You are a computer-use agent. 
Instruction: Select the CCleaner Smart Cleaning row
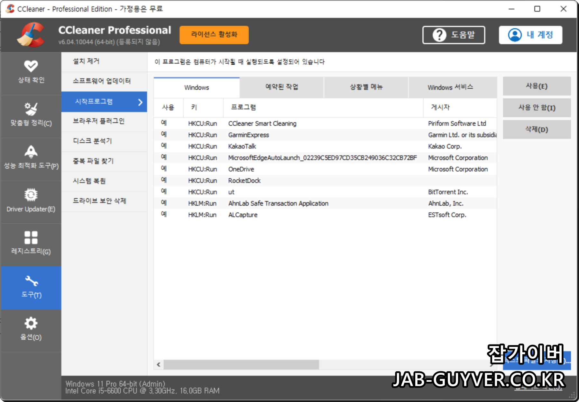pyautogui.click(x=325, y=123)
